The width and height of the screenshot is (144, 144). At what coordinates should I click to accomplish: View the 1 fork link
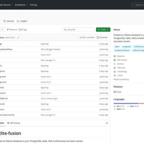[120, 76]
